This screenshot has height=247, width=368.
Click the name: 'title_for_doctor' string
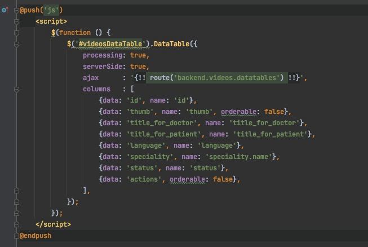(264, 123)
